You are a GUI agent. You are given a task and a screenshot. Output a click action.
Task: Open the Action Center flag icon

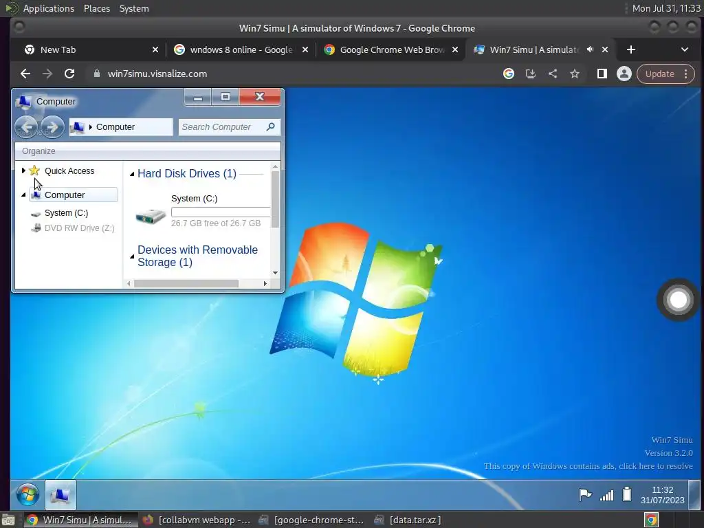585,495
